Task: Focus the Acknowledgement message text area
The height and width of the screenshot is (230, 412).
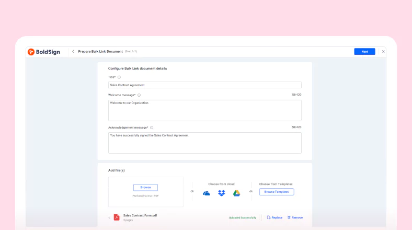Action: pyautogui.click(x=204, y=143)
